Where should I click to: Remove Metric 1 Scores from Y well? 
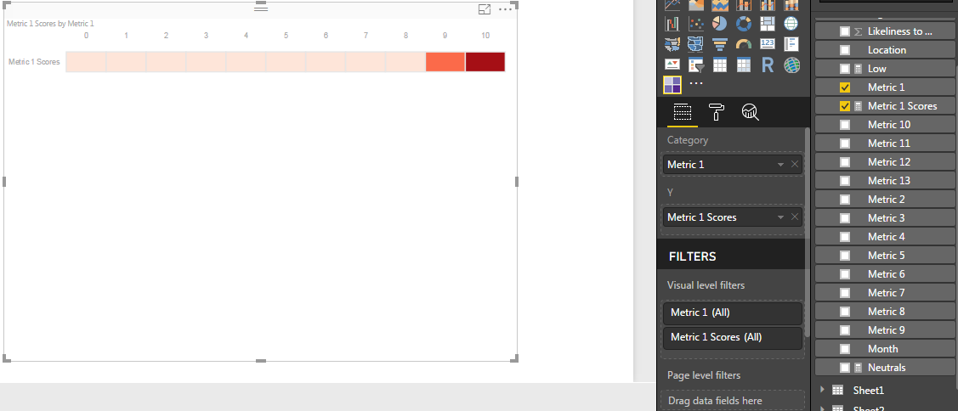(794, 217)
